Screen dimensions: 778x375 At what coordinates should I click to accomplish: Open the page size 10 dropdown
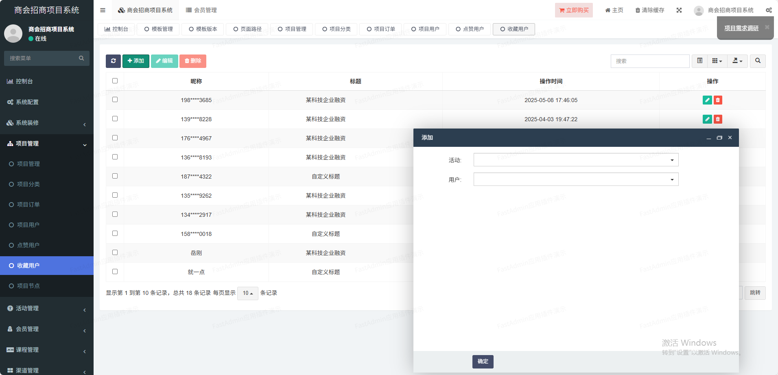pyautogui.click(x=247, y=293)
